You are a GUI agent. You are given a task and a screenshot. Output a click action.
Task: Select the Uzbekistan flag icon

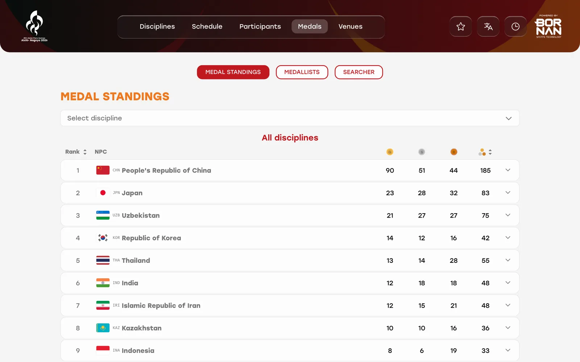tap(103, 215)
